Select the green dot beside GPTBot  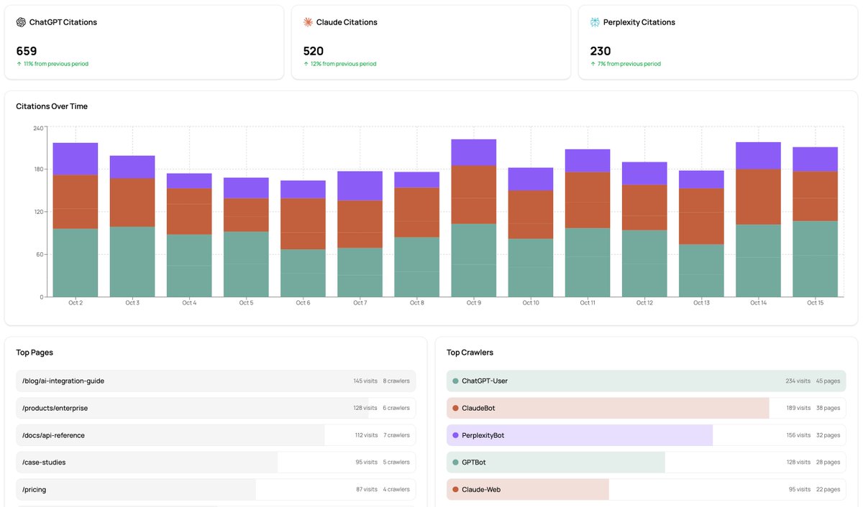click(454, 462)
